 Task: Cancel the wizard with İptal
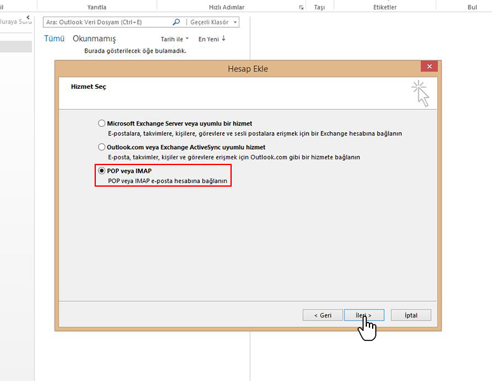click(409, 315)
